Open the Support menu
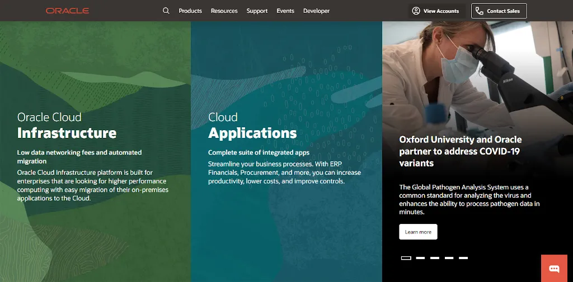Screen dimensions: 573x282 point(257,11)
